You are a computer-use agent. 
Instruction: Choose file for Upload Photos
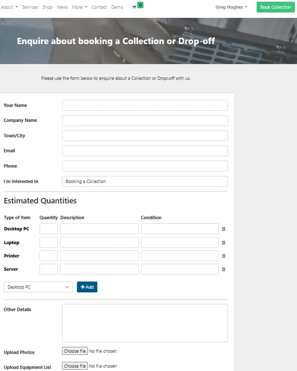tap(75, 351)
